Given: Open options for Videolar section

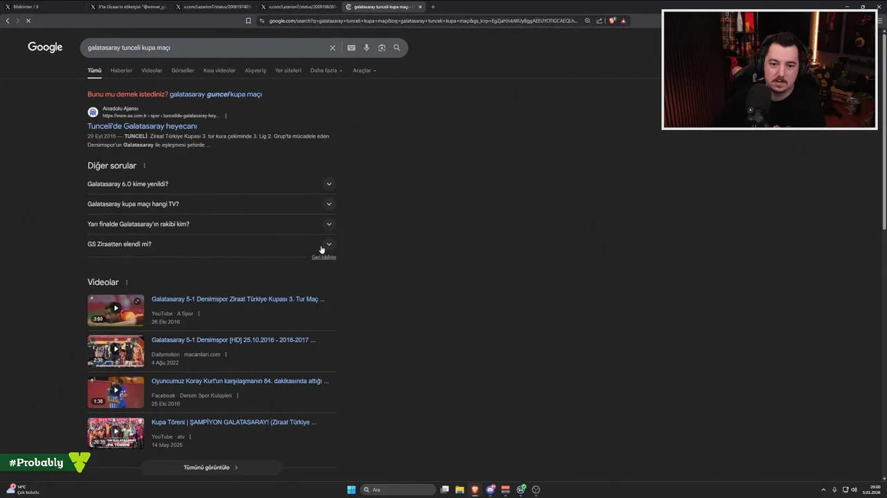Looking at the screenshot, I should click(126, 282).
